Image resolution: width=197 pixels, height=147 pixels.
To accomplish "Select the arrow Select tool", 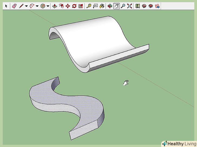I will (x=6, y=6).
